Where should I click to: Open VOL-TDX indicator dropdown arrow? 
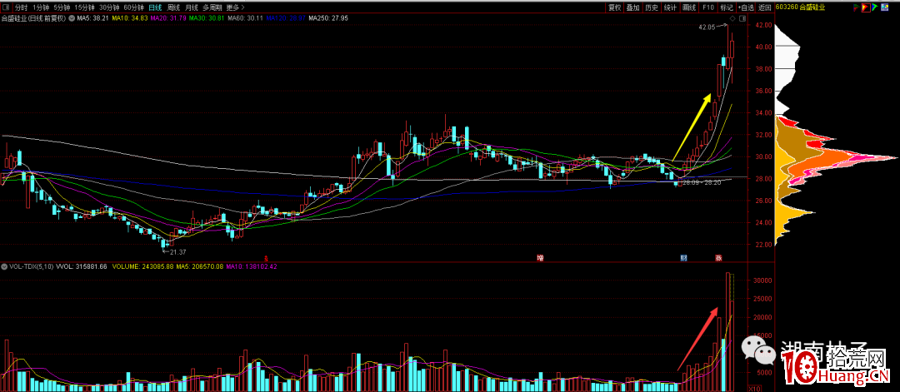tap(4, 267)
